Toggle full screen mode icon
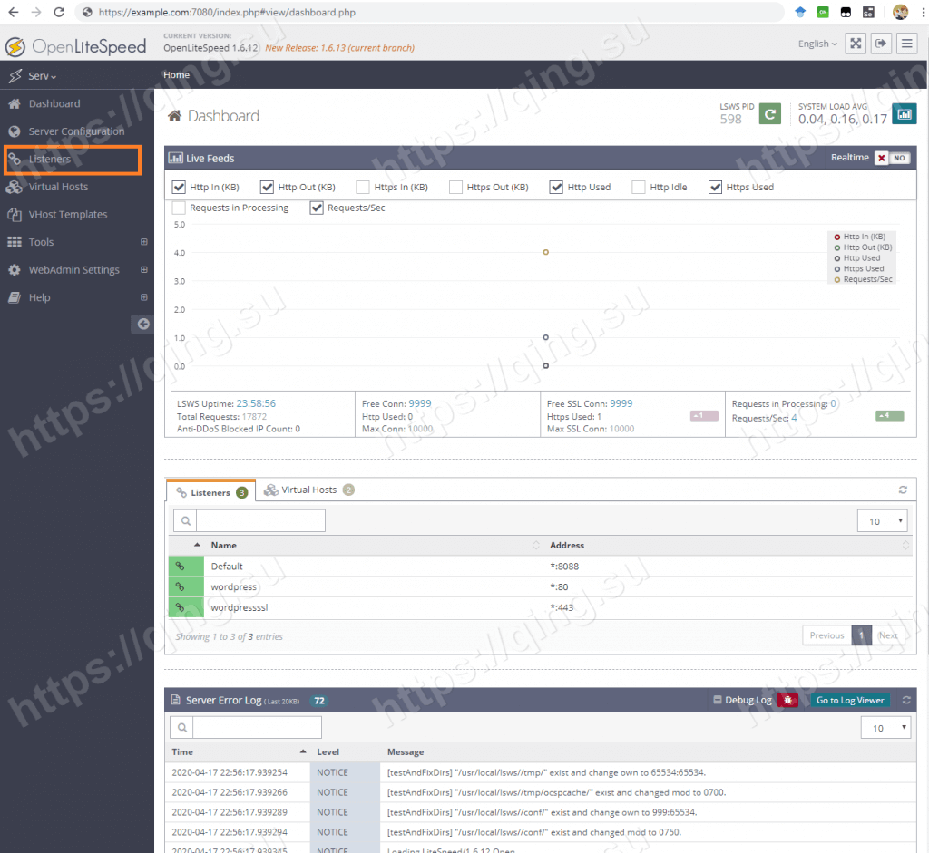Viewport: 929px width, 853px height. [856, 44]
